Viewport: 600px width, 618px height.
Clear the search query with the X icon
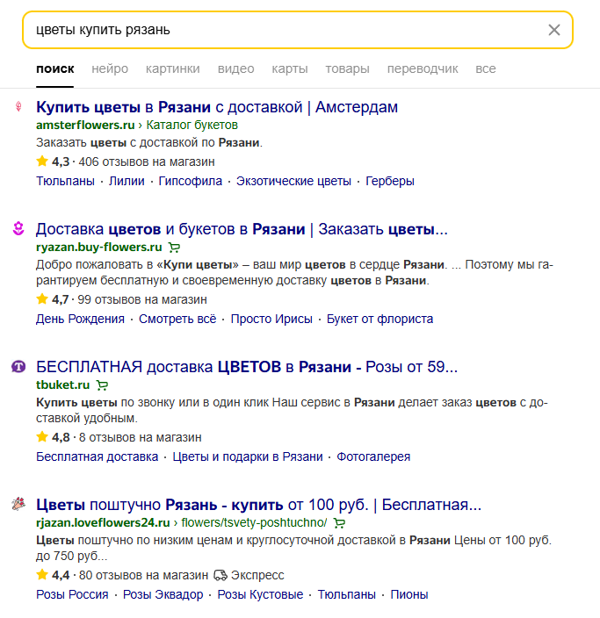coord(554,30)
